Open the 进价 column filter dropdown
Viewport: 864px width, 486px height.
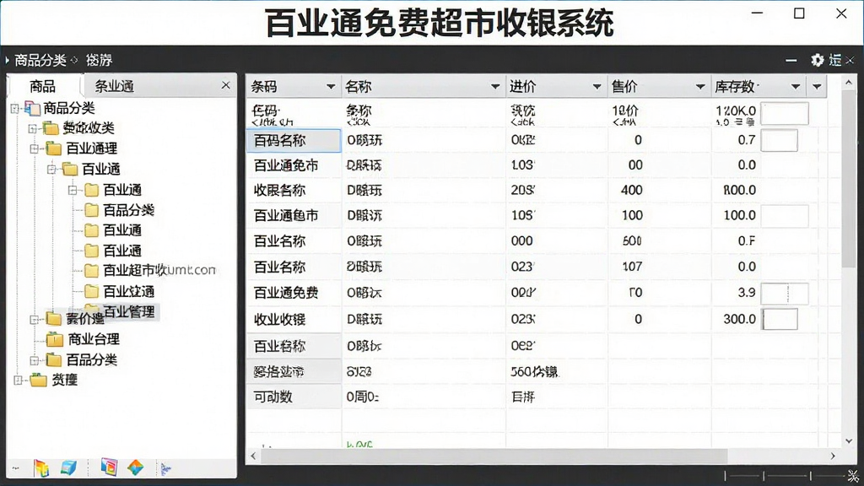click(597, 87)
